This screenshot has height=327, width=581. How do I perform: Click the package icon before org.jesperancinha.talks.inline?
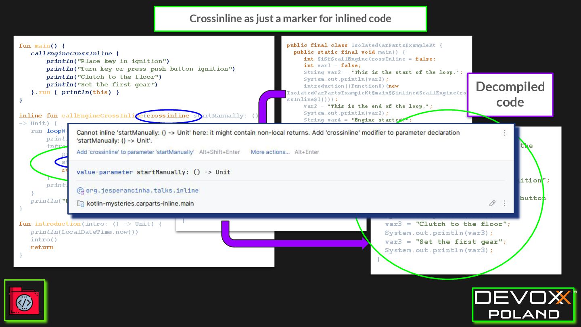pos(80,191)
